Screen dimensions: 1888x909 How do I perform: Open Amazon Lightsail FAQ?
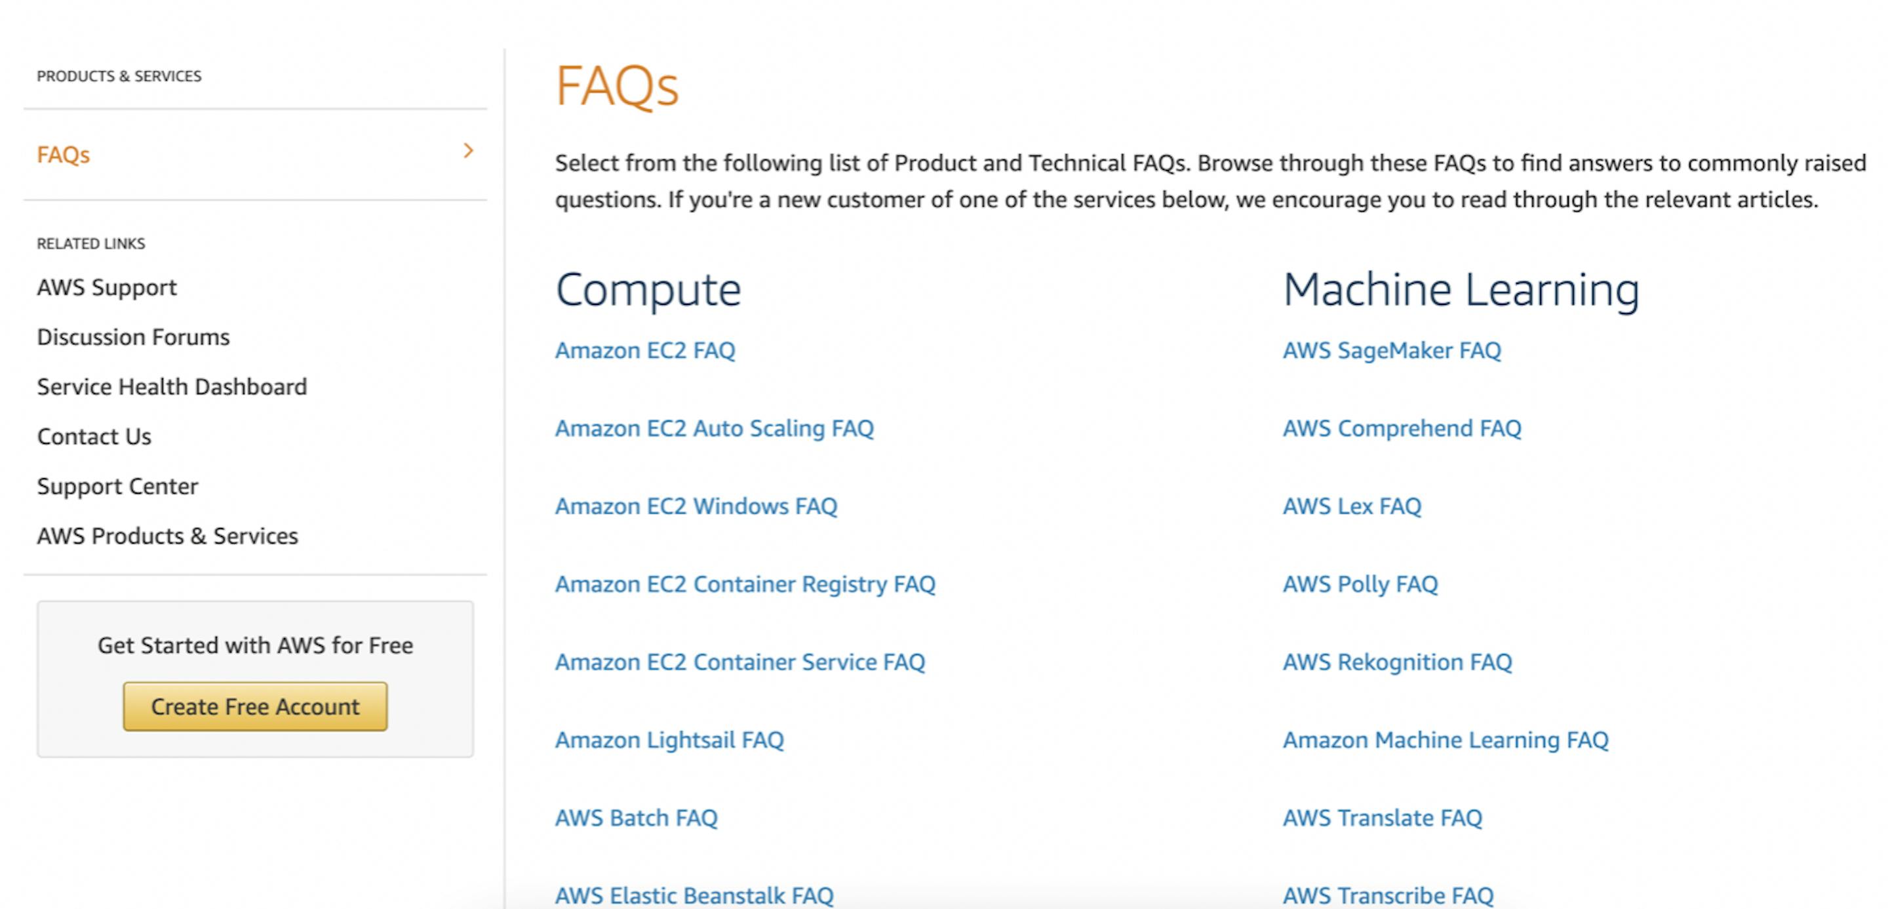pyautogui.click(x=669, y=740)
